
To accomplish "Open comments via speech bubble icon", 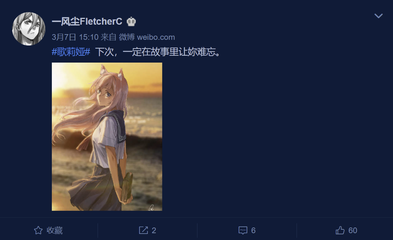I will [243, 230].
